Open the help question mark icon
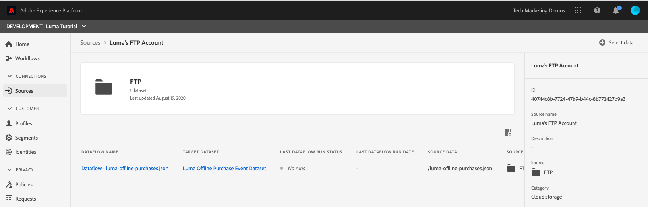Screen dimensions: 648x207 click(597, 10)
